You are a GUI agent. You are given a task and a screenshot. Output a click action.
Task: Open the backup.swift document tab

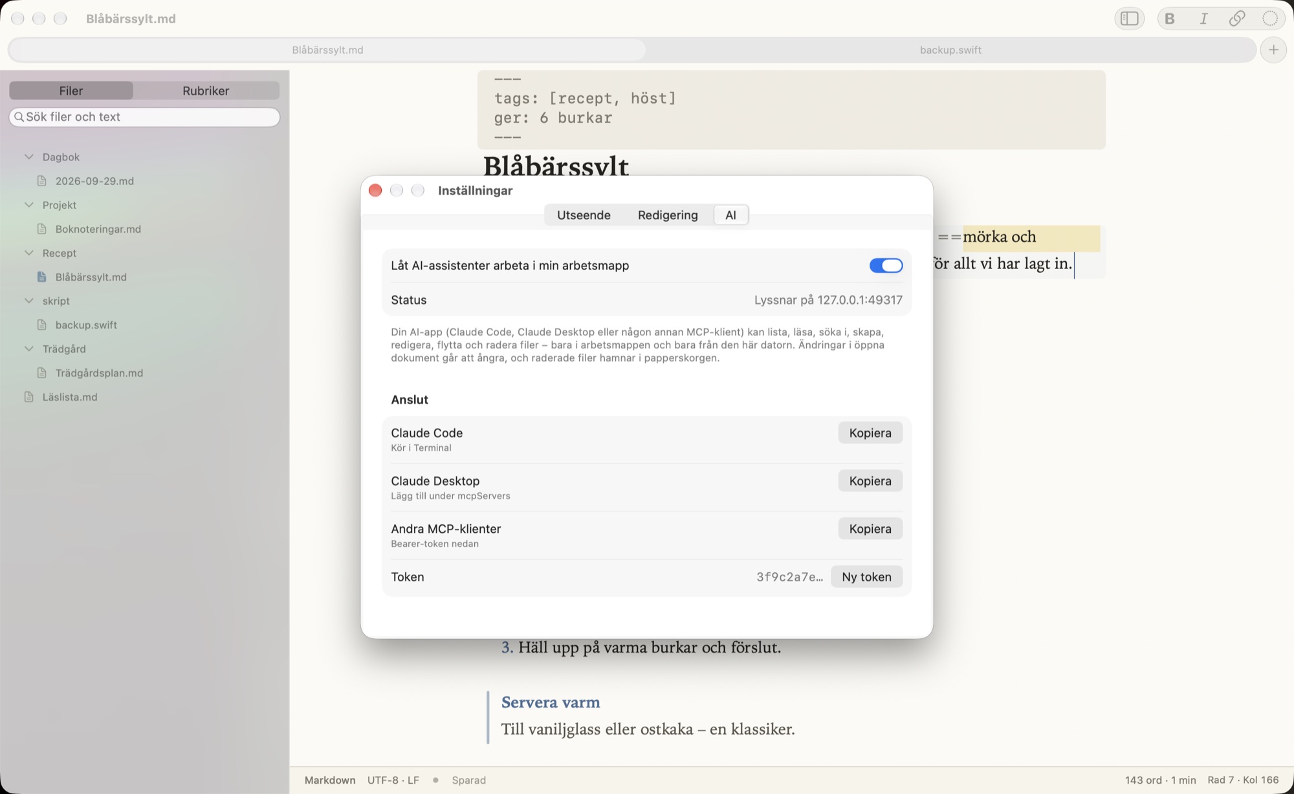(950, 50)
